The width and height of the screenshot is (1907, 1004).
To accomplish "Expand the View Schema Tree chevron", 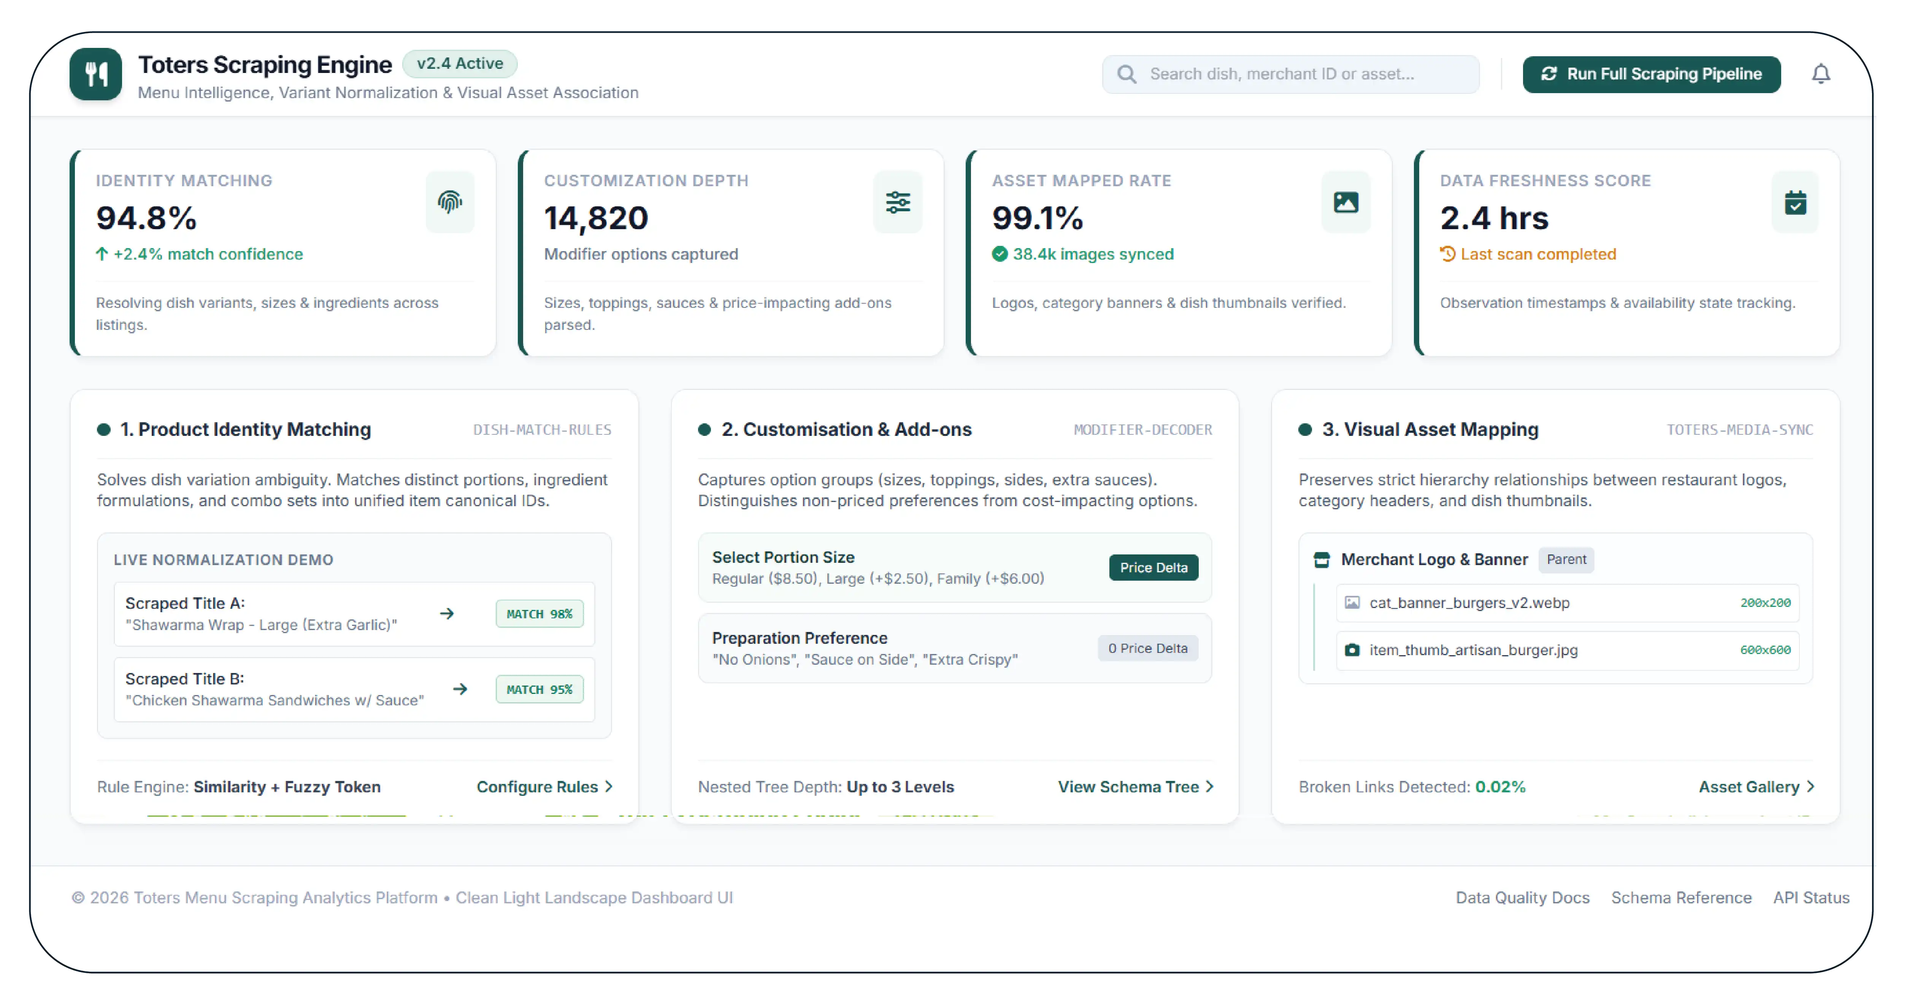I will 1209,787.
